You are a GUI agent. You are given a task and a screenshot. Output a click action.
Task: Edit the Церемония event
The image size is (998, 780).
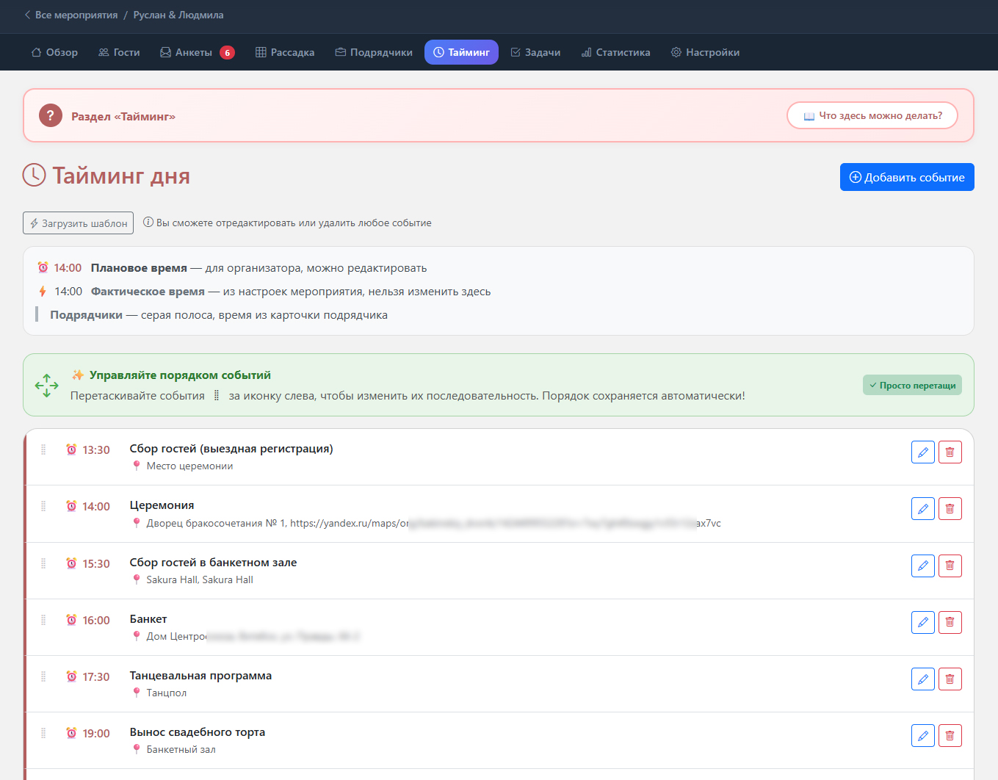click(923, 509)
